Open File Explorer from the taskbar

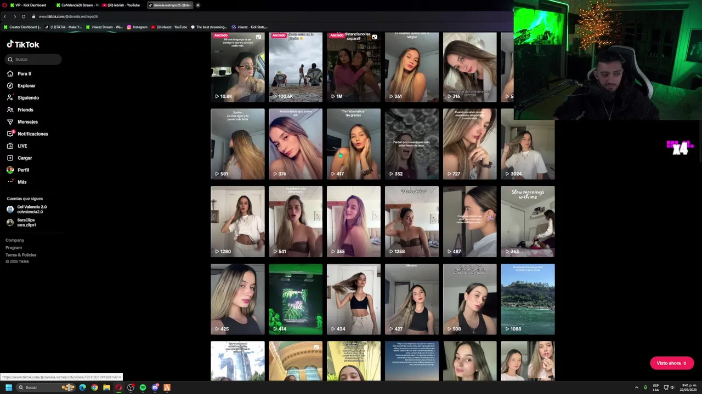106,387
